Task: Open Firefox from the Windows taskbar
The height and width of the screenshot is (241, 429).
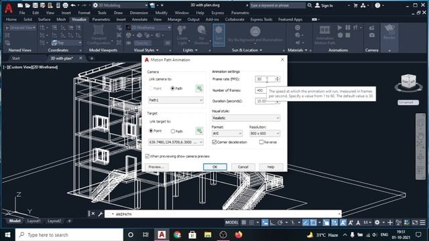Action: tap(239, 235)
